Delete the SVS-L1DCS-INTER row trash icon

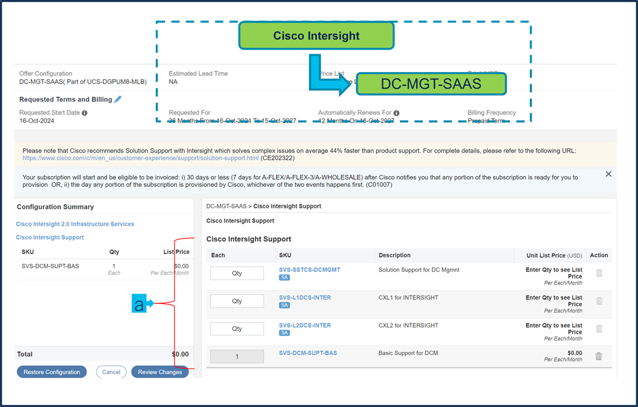point(599,301)
